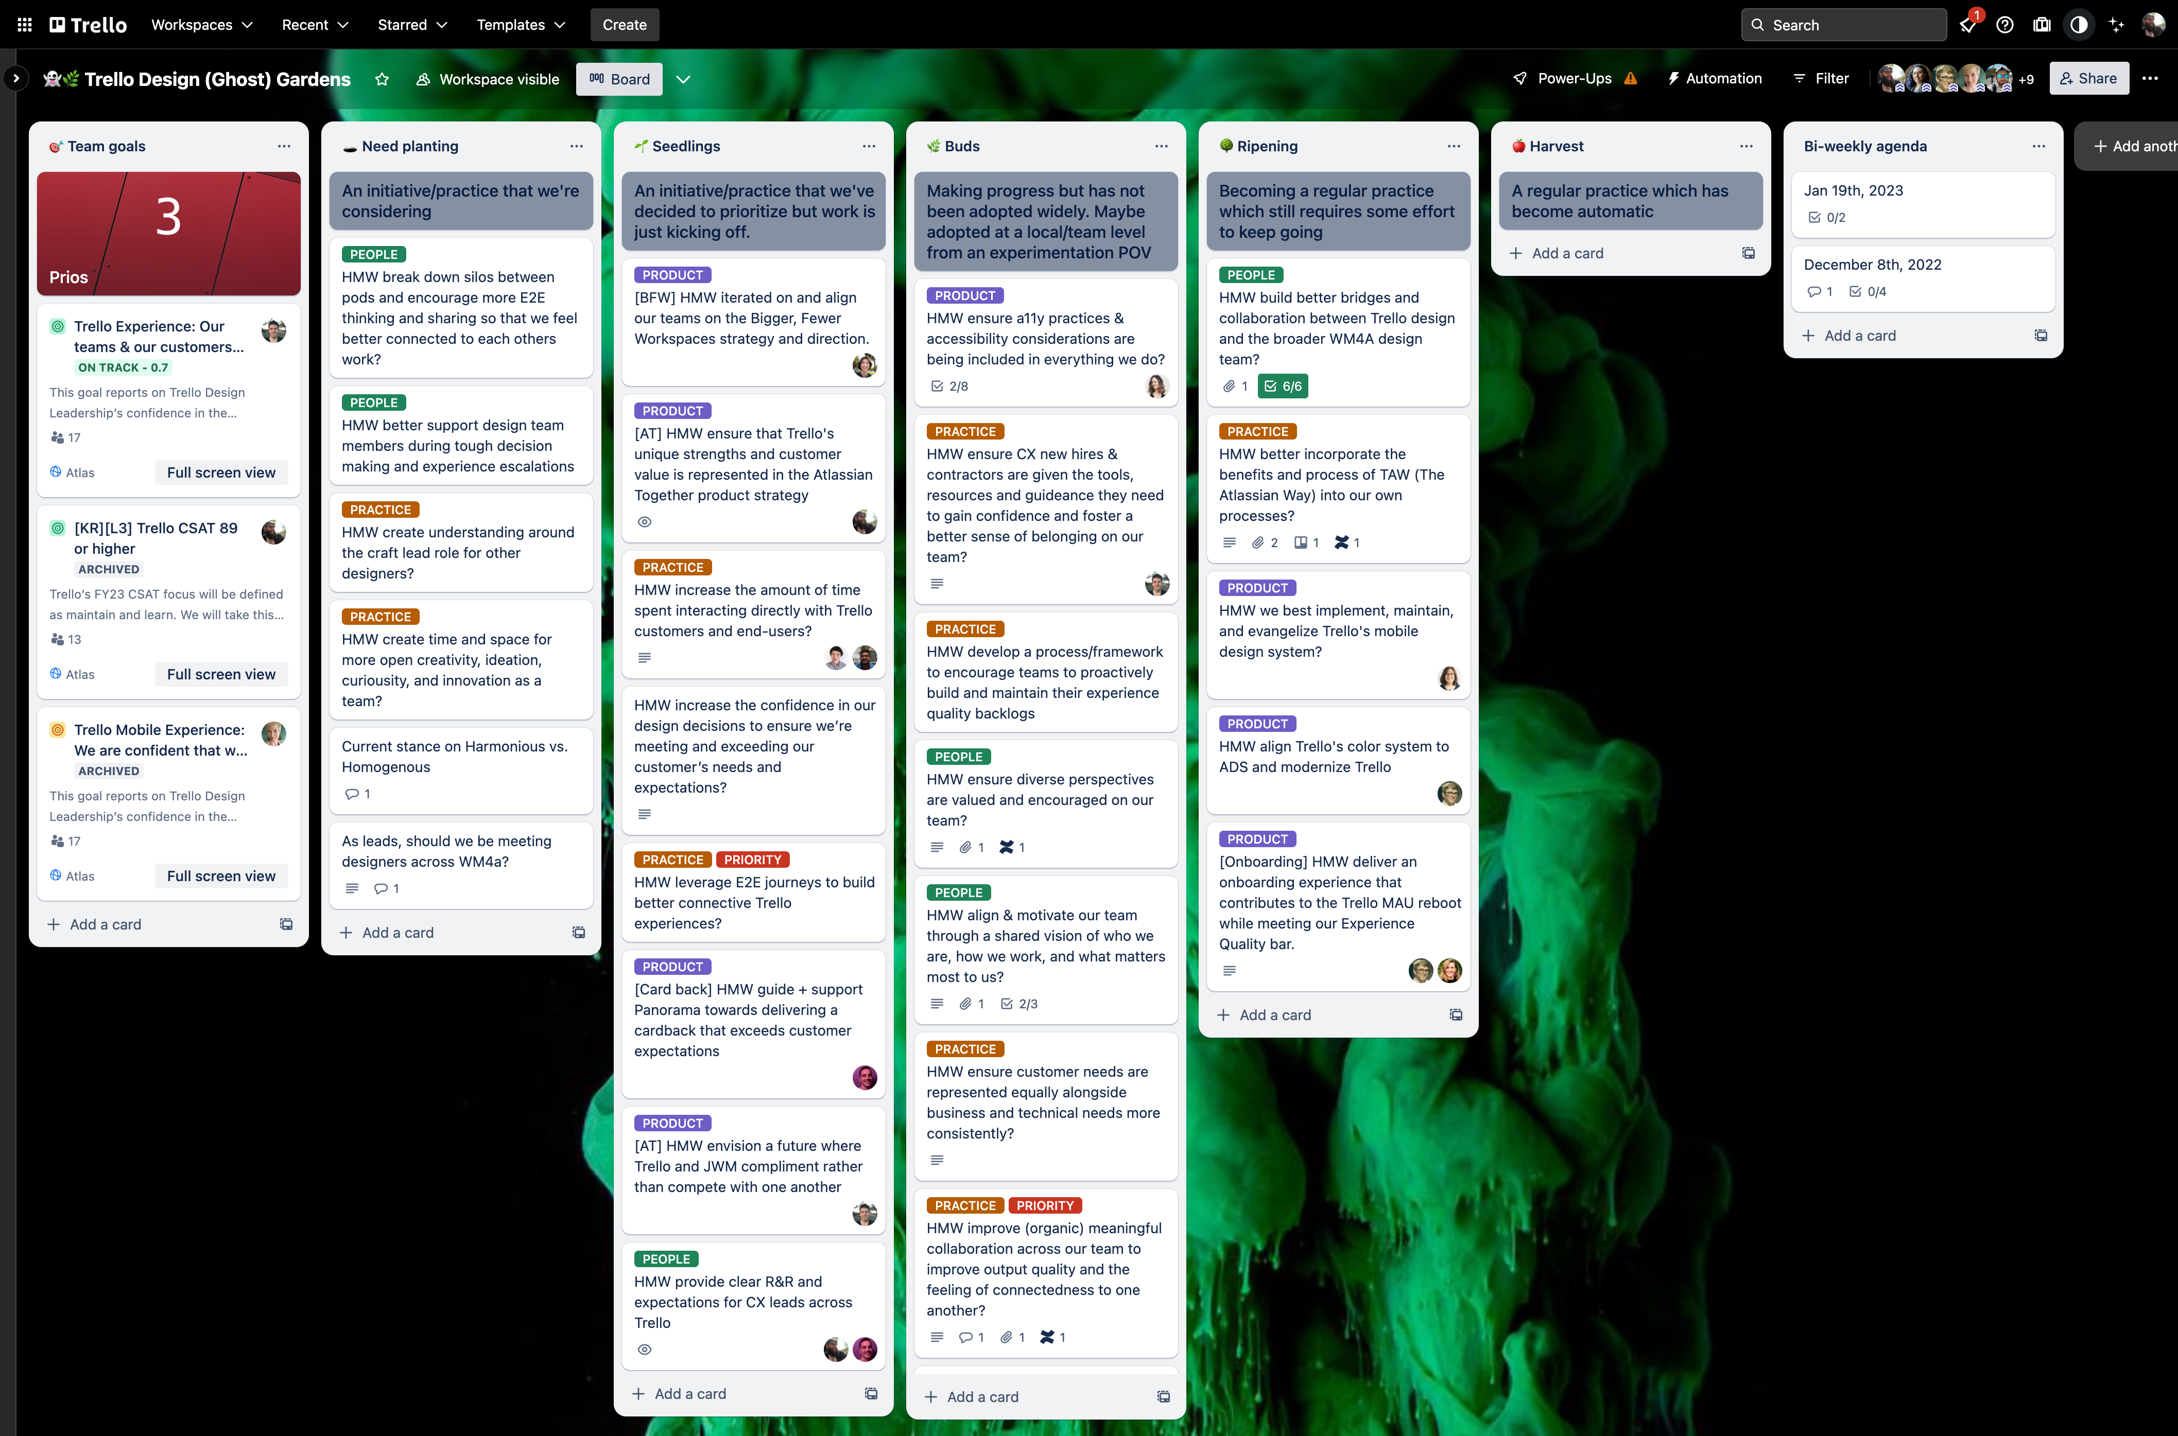This screenshot has width=2178, height=1436.
Task: Click the Share button
Action: (x=2089, y=79)
